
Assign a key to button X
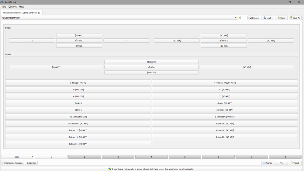(78, 96)
